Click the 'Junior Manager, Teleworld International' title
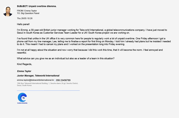Image resolution: width=179 pixels, height=118 pixels. (x=38, y=76)
